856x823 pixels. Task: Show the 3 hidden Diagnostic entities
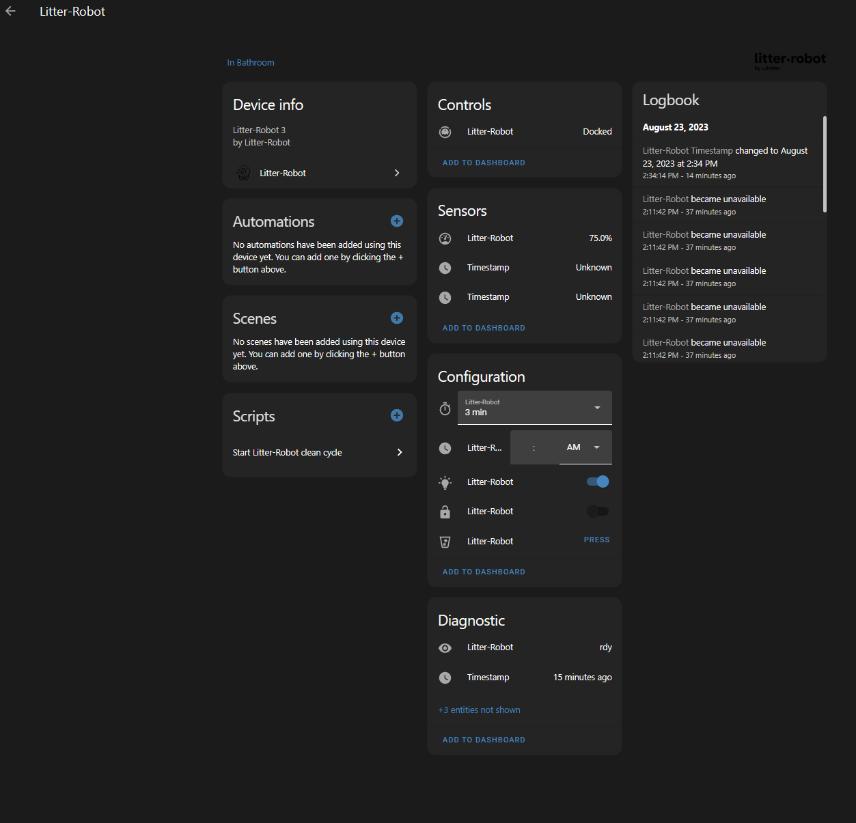point(479,710)
